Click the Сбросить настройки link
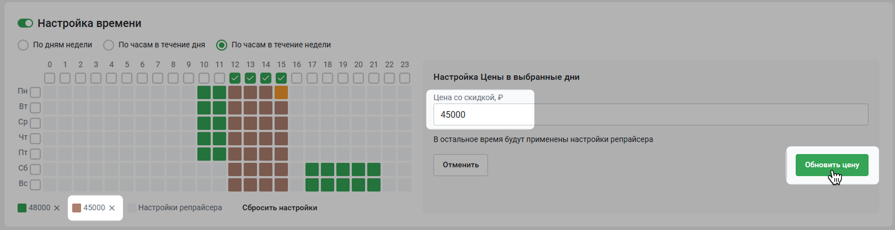This screenshot has height=230, width=895. (x=279, y=207)
